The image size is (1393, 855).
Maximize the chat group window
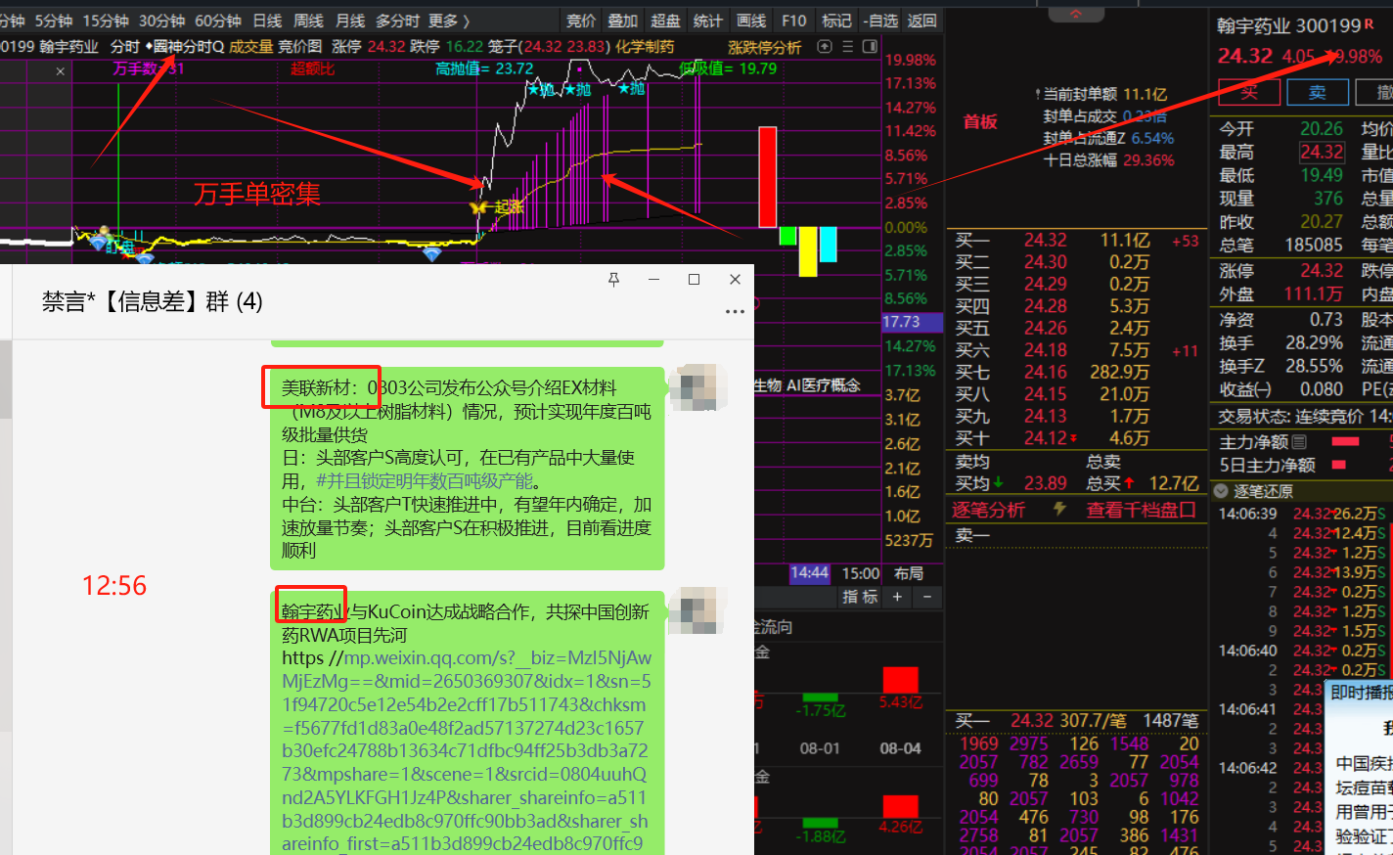[694, 280]
